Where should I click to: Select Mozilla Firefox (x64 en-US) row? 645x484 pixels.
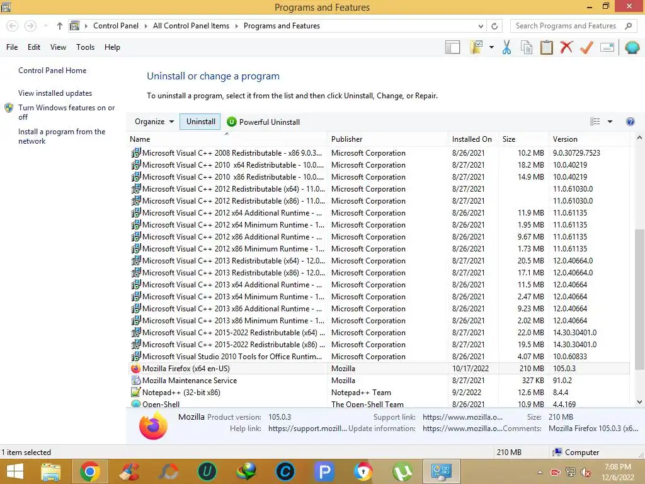click(x=378, y=368)
